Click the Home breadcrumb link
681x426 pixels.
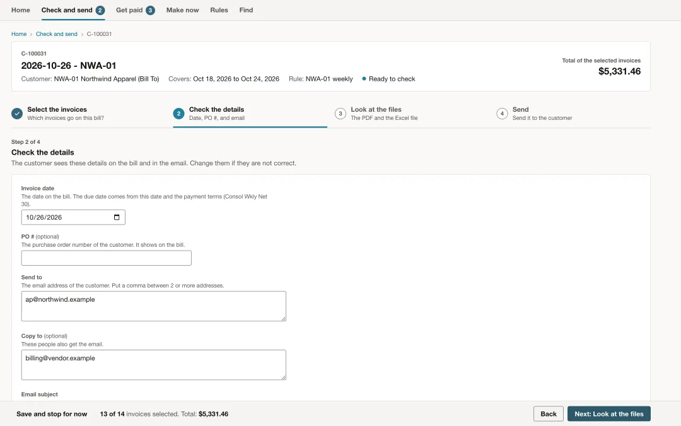(x=19, y=34)
